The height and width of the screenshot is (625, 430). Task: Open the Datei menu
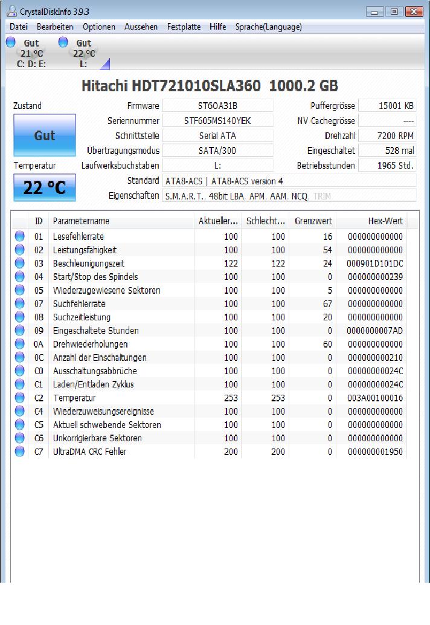click(18, 27)
